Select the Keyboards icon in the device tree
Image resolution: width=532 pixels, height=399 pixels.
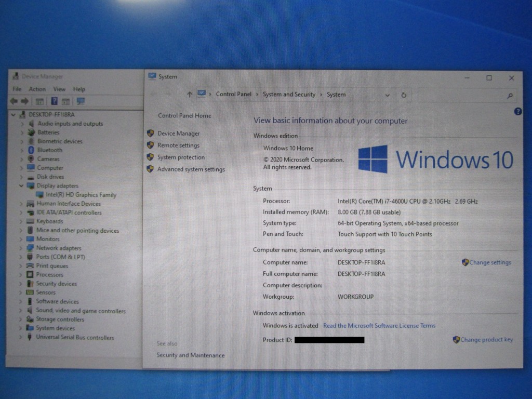point(30,221)
